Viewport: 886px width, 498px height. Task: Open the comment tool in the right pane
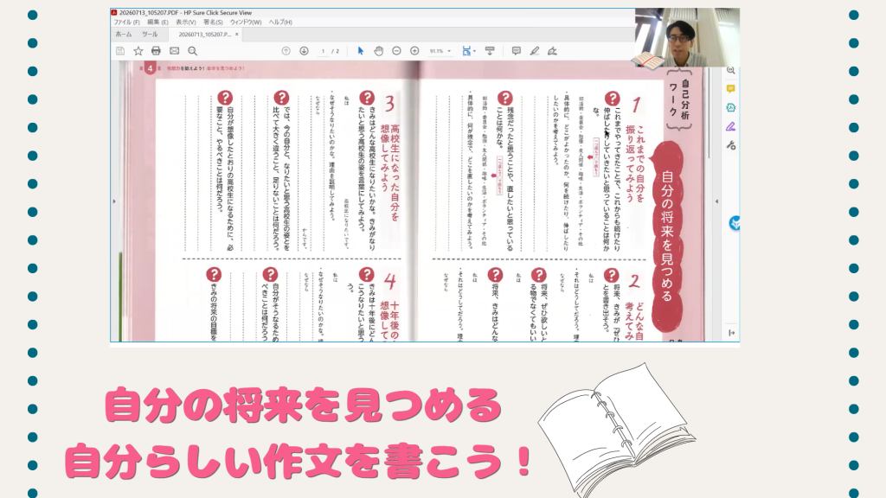coord(730,89)
